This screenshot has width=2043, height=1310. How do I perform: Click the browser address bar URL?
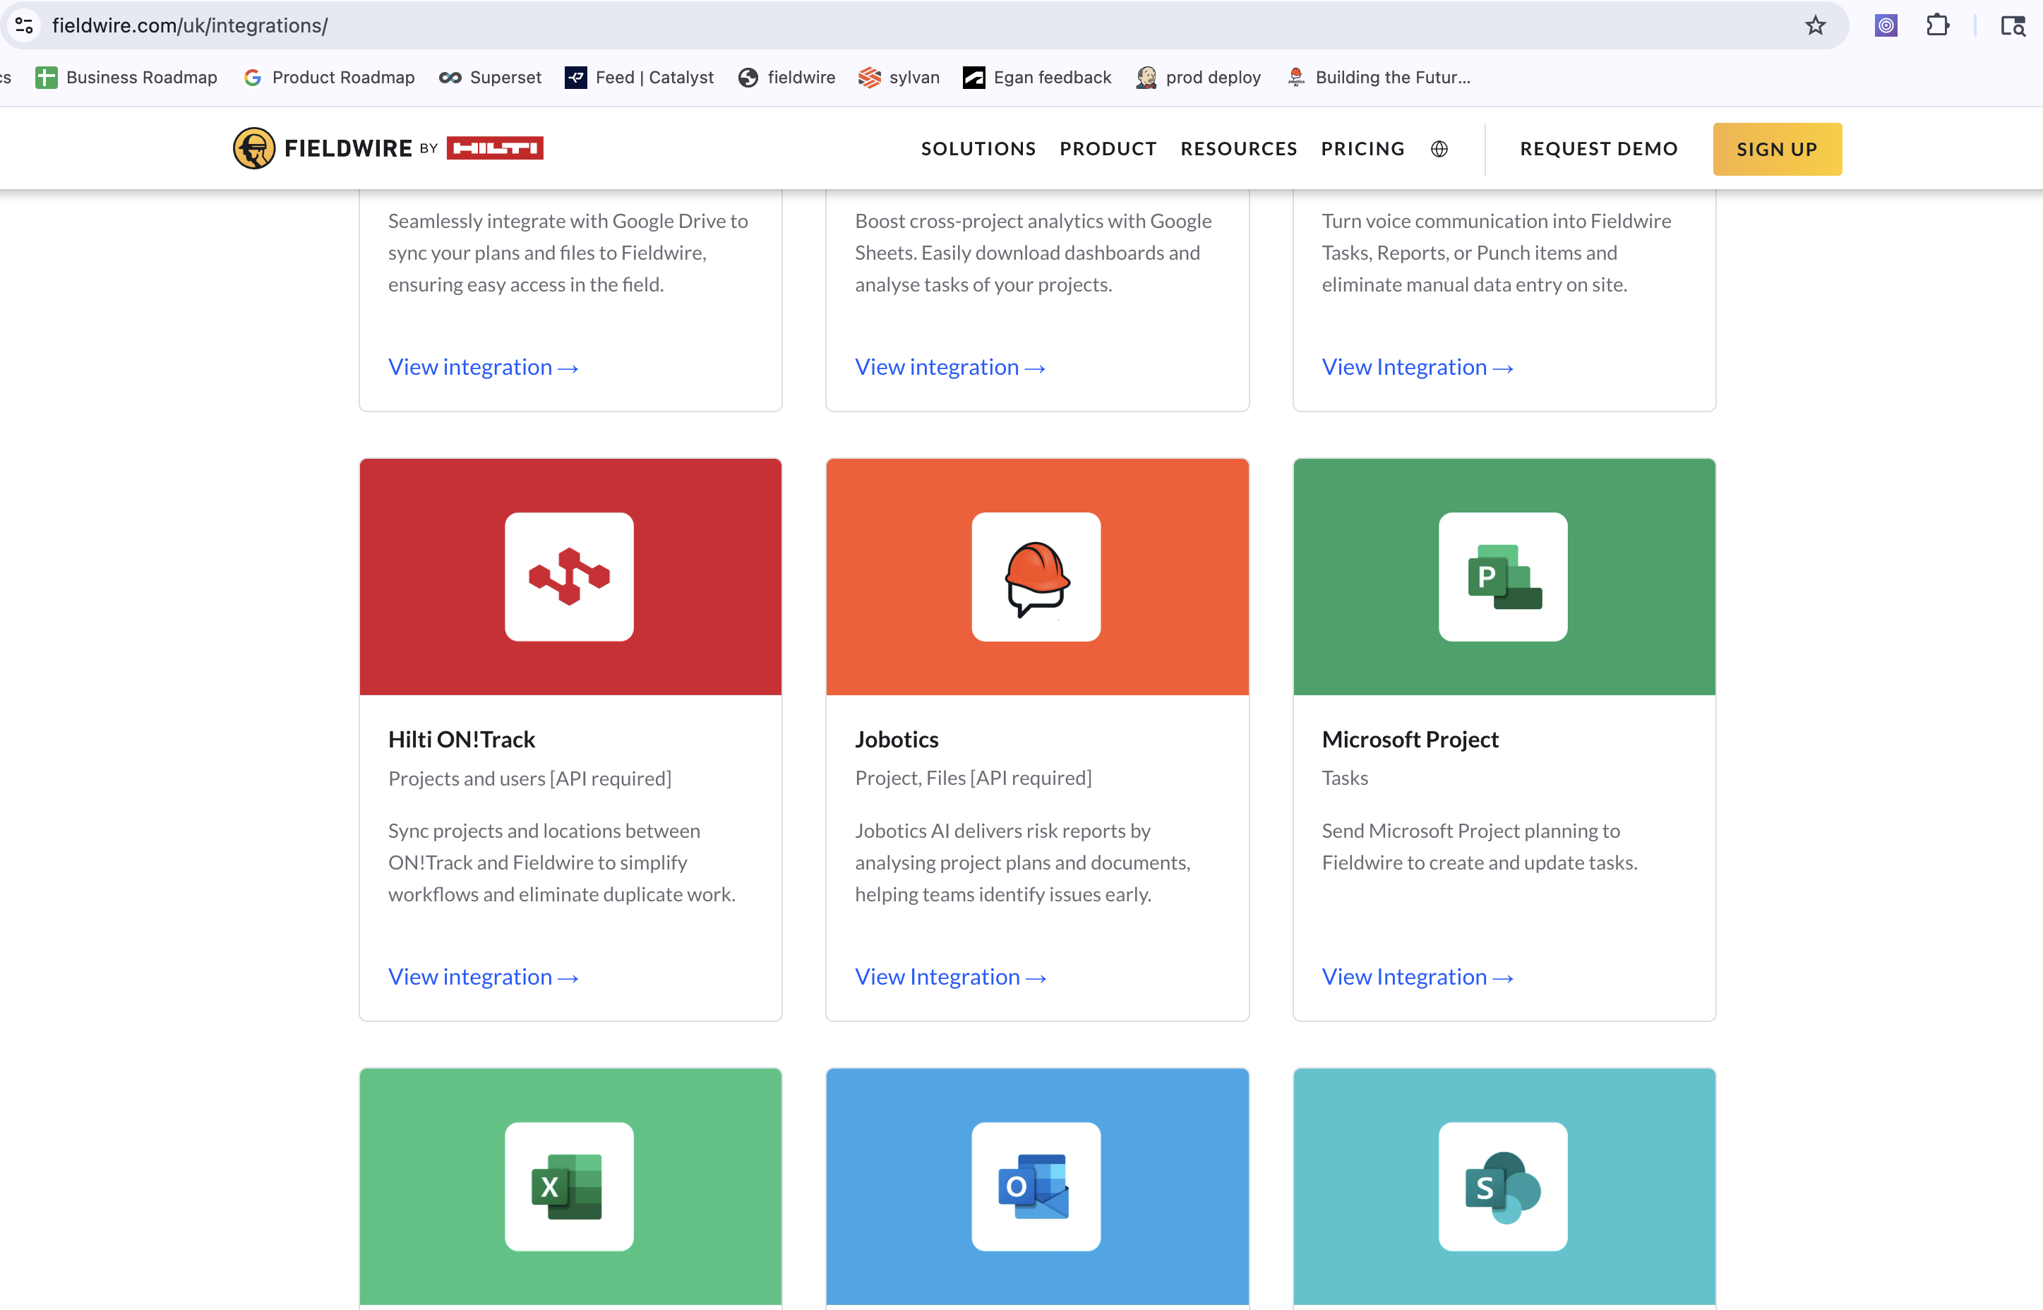tap(190, 25)
